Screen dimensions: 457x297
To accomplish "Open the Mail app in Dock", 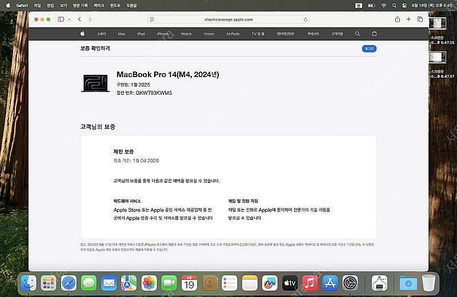I will (109, 283).
